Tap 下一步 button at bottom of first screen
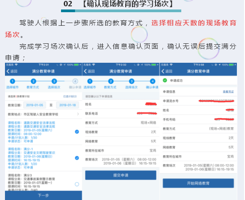 tap(43, 195)
